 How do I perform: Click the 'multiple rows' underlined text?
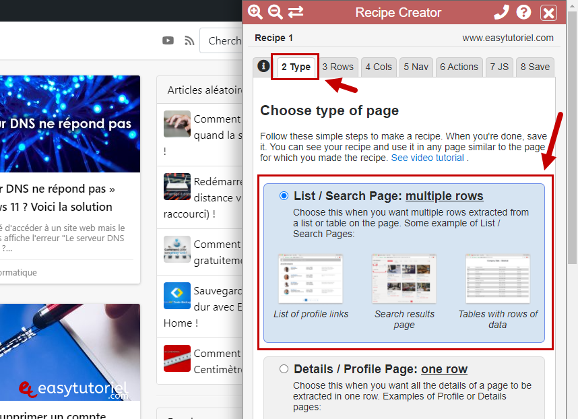tap(444, 196)
